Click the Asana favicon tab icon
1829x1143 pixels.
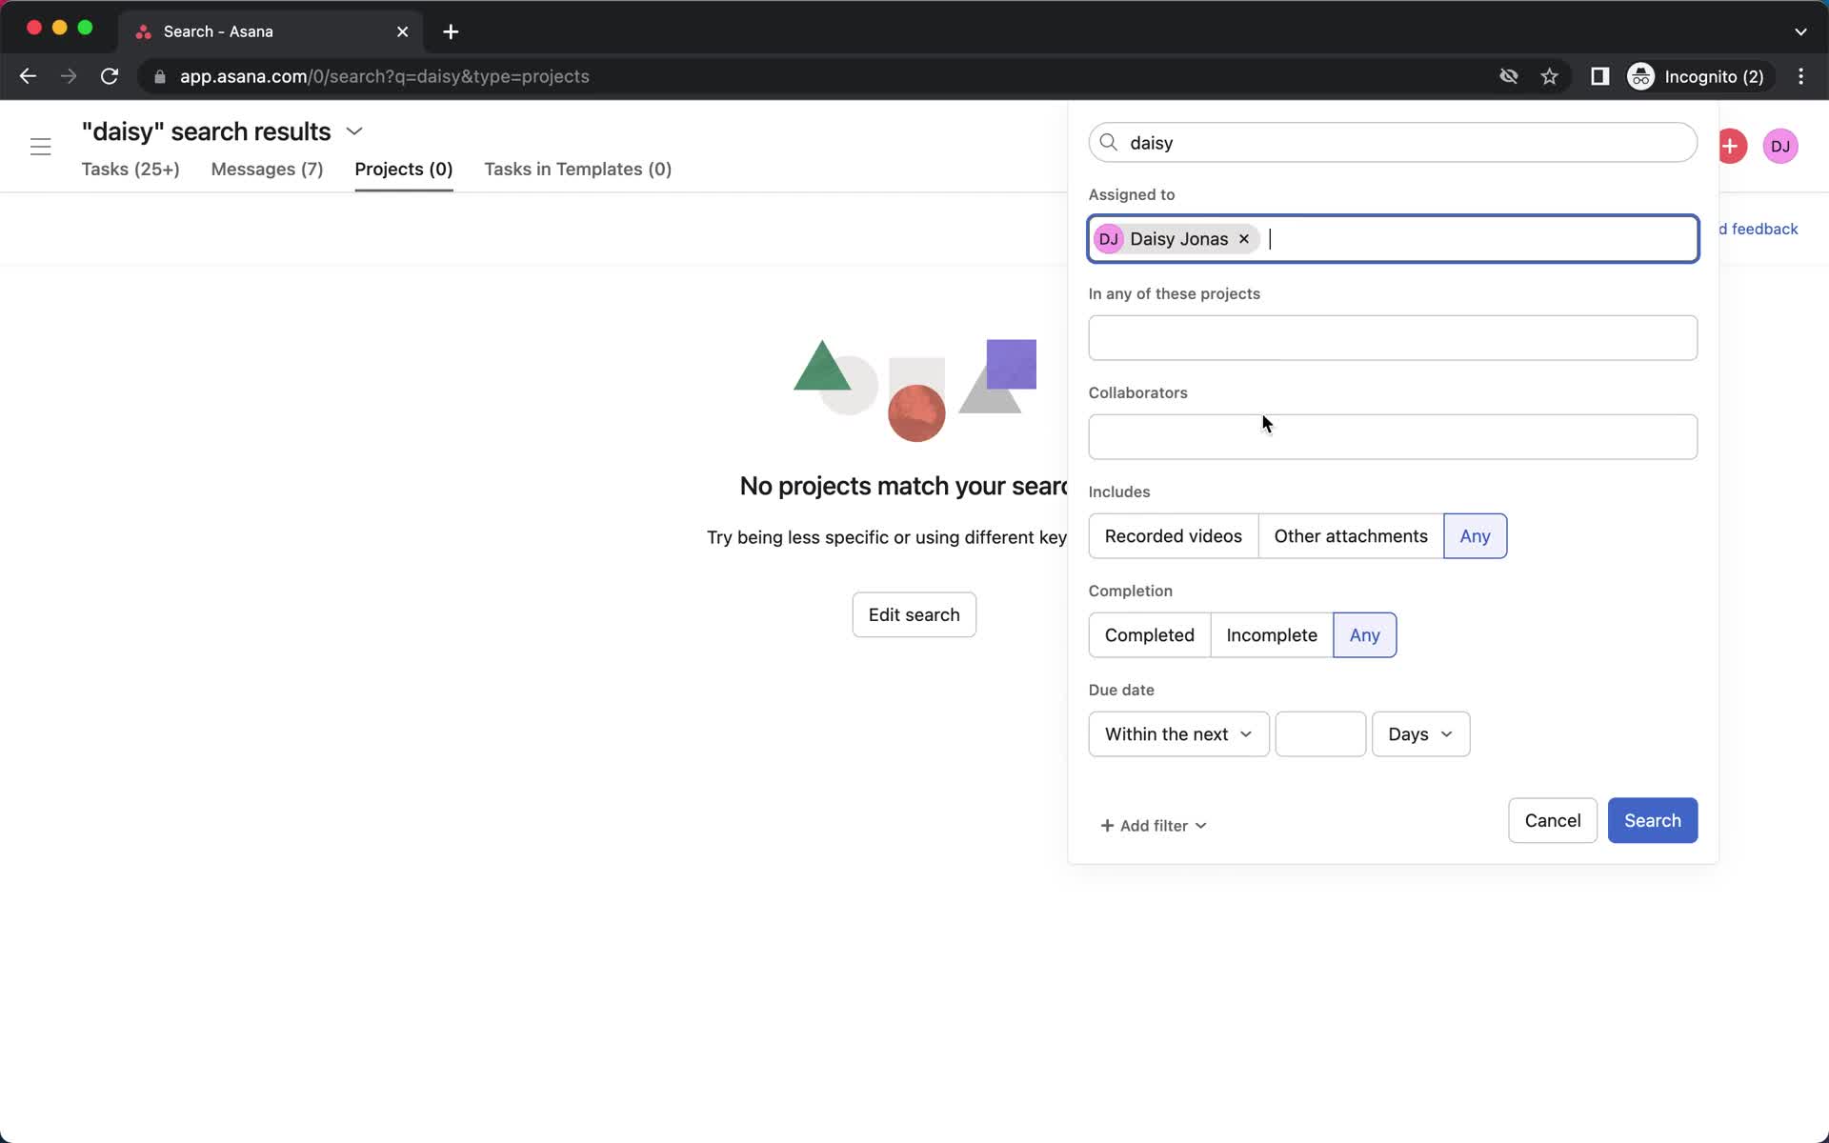[142, 30]
